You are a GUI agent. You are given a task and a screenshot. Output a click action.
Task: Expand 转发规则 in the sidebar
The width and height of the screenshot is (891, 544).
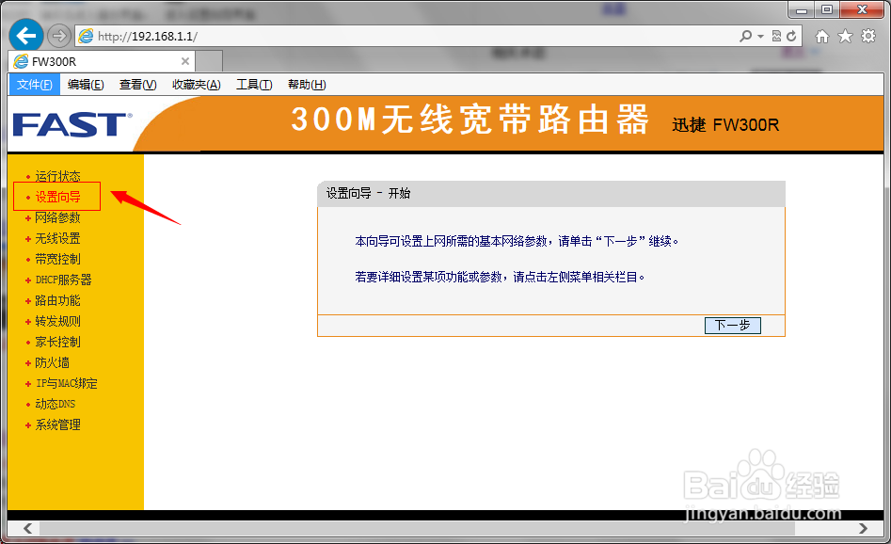tap(57, 321)
